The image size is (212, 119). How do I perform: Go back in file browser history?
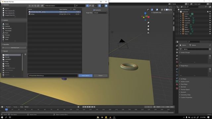30,6
